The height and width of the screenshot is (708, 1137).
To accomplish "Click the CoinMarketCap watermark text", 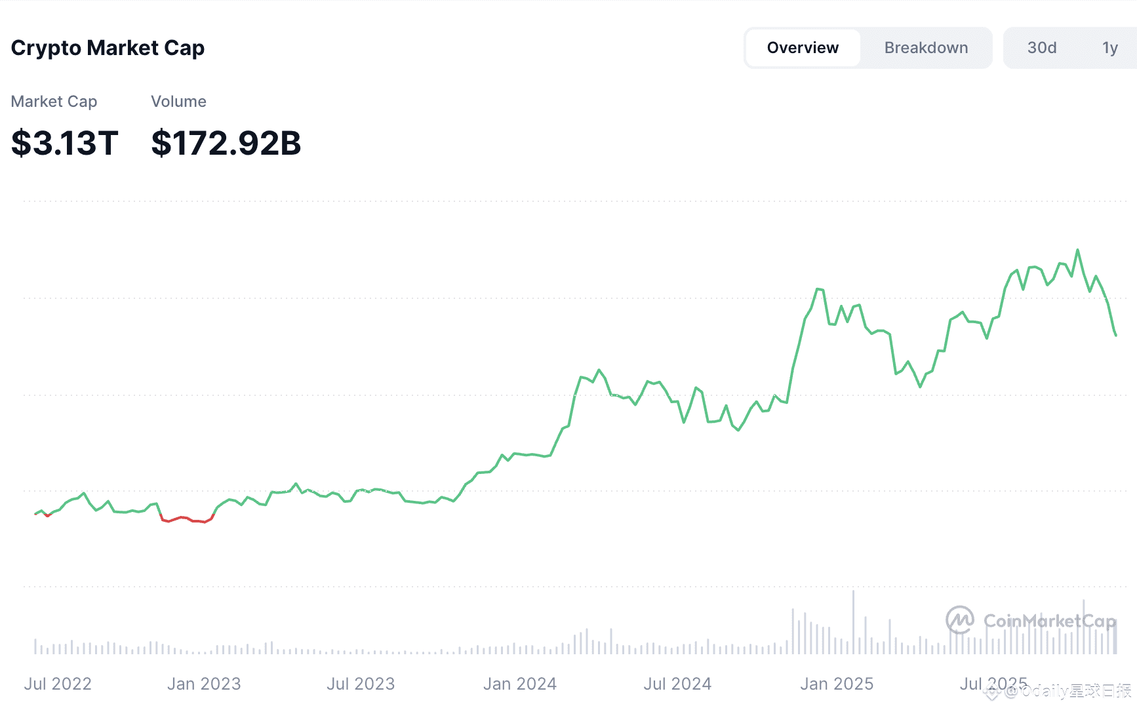I will coord(1049,620).
